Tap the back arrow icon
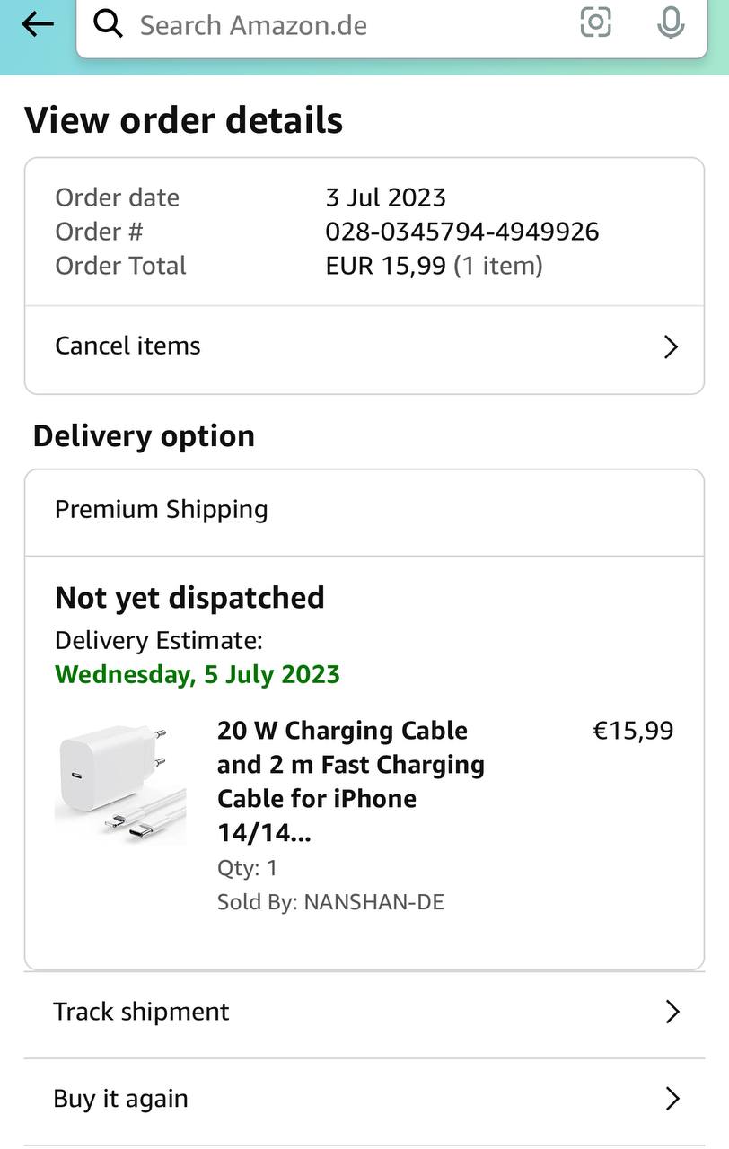Image resolution: width=729 pixels, height=1149 pixels. pyautogui.click(x=38, y=24)
